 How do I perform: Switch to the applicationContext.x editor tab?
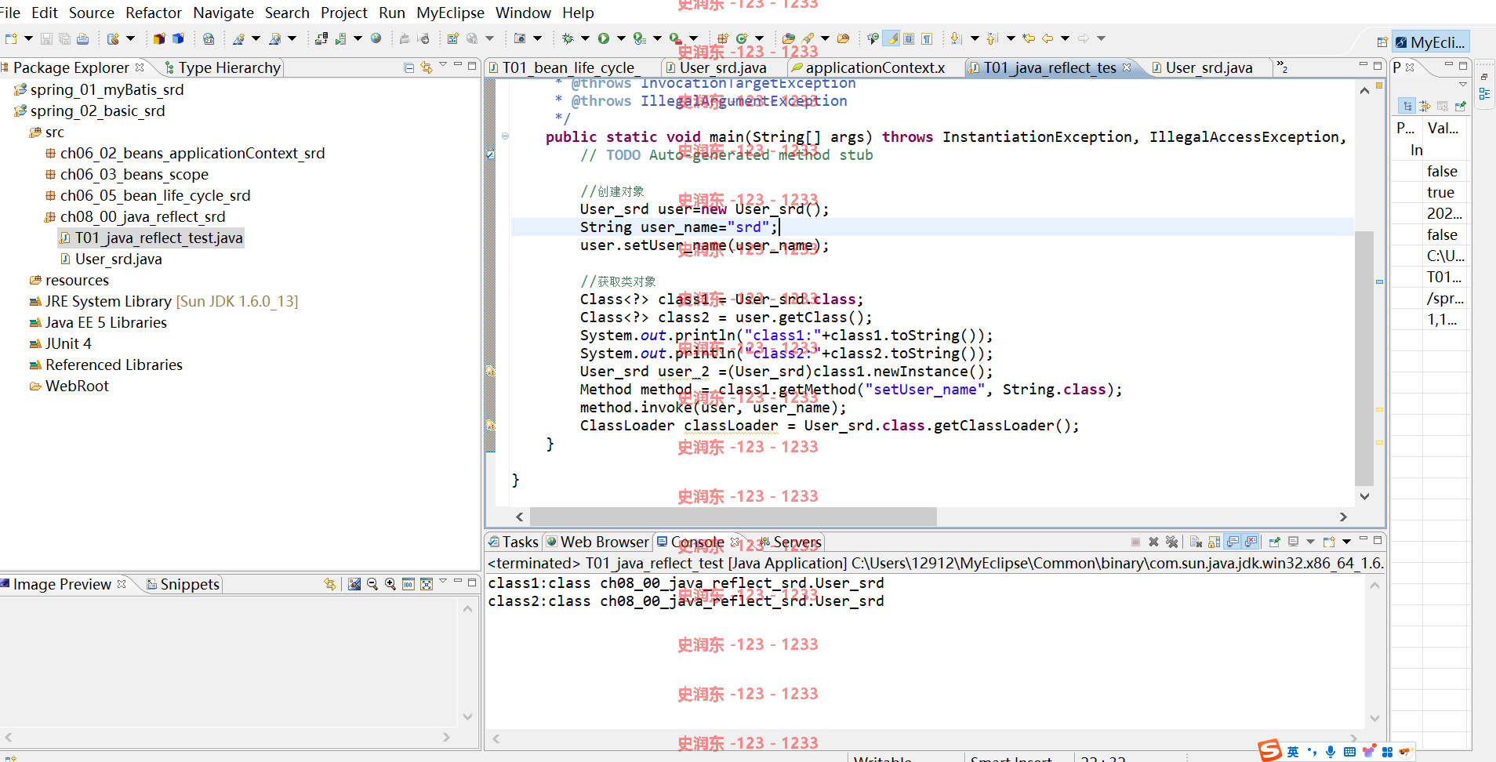[875, 67]
